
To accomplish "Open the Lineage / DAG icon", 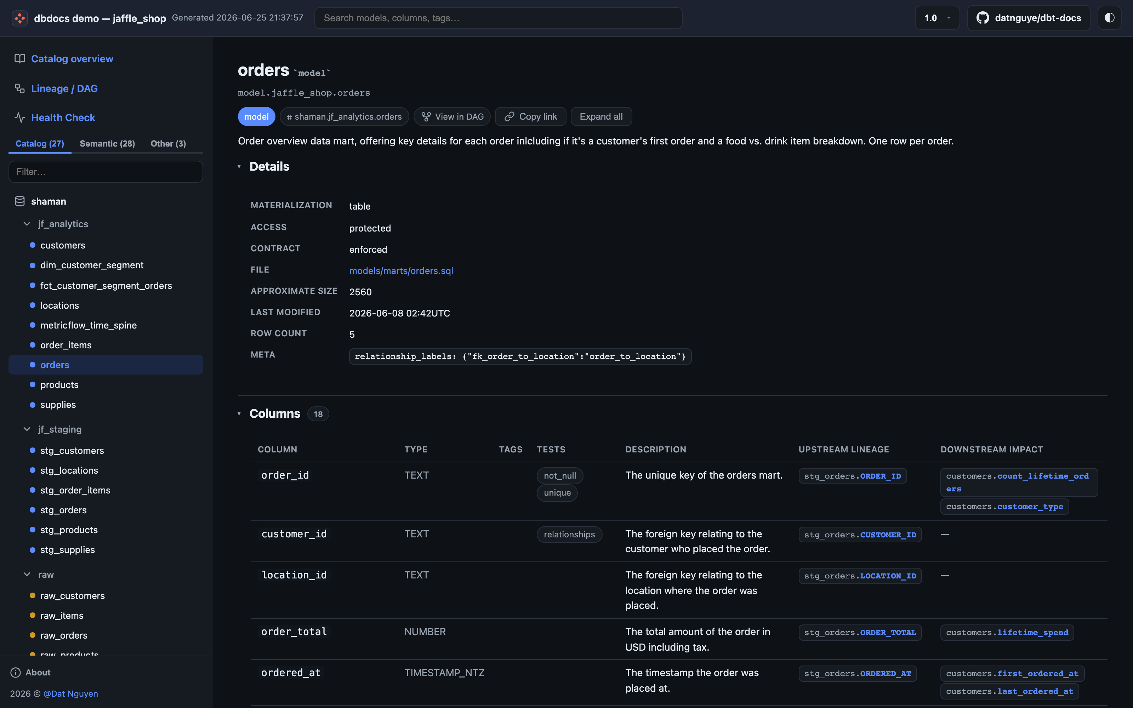I will 20,88.
